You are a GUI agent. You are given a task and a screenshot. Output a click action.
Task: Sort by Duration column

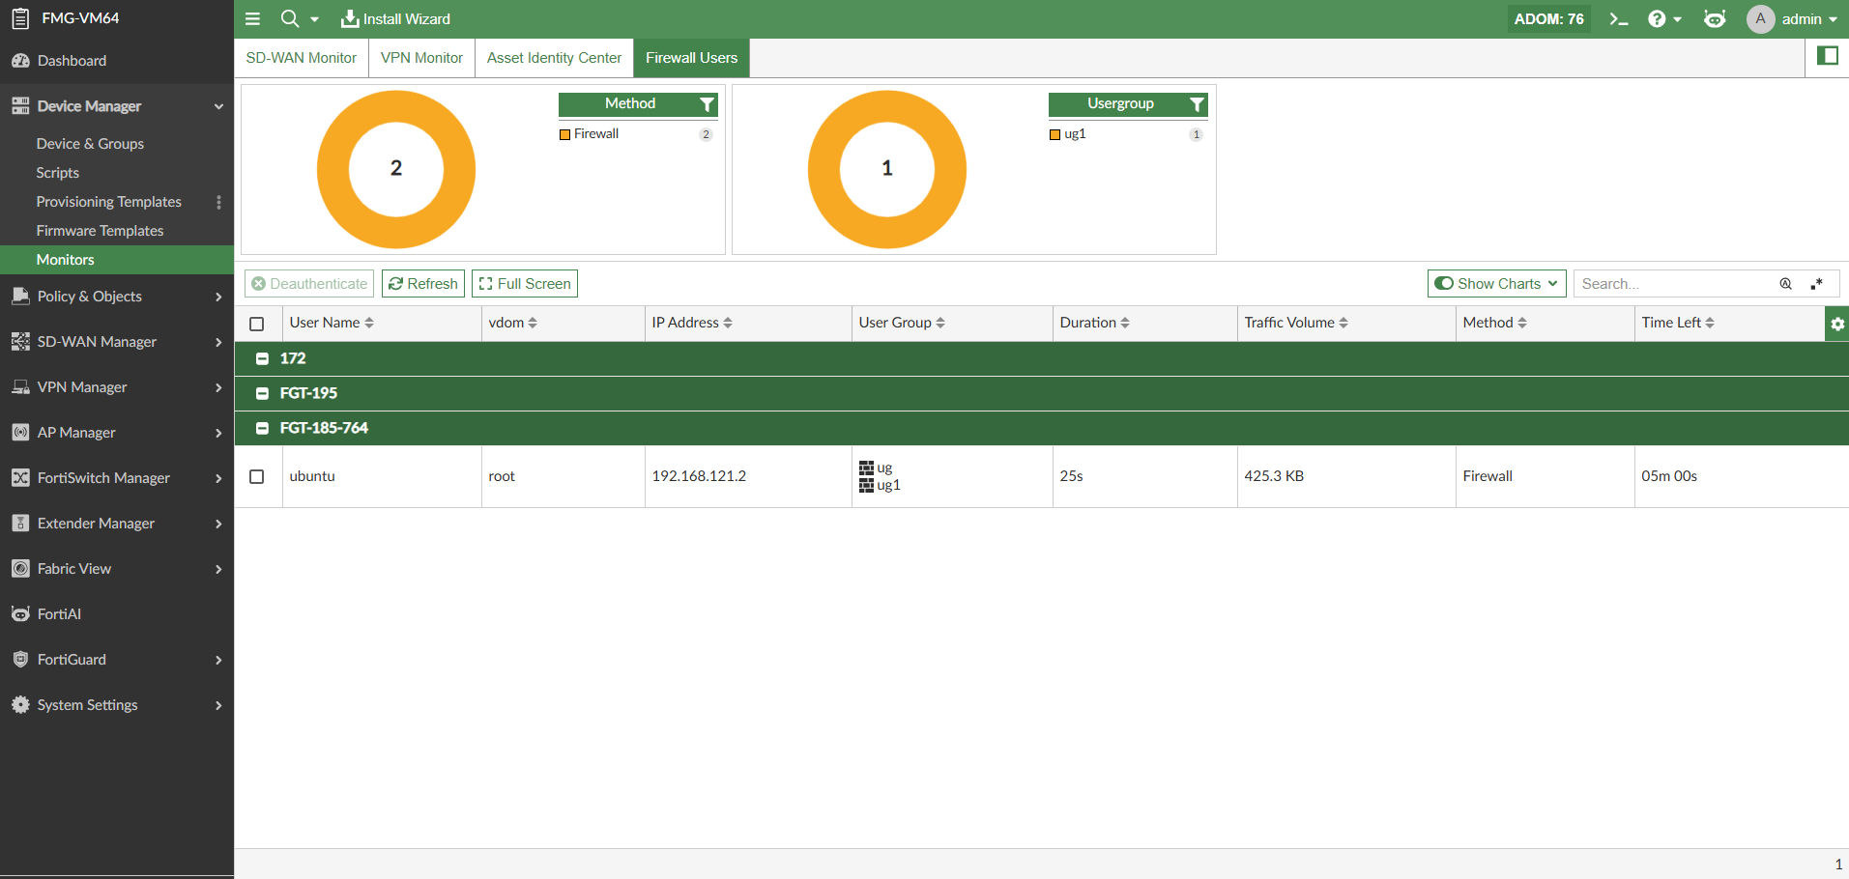(x=1095, y=323)
